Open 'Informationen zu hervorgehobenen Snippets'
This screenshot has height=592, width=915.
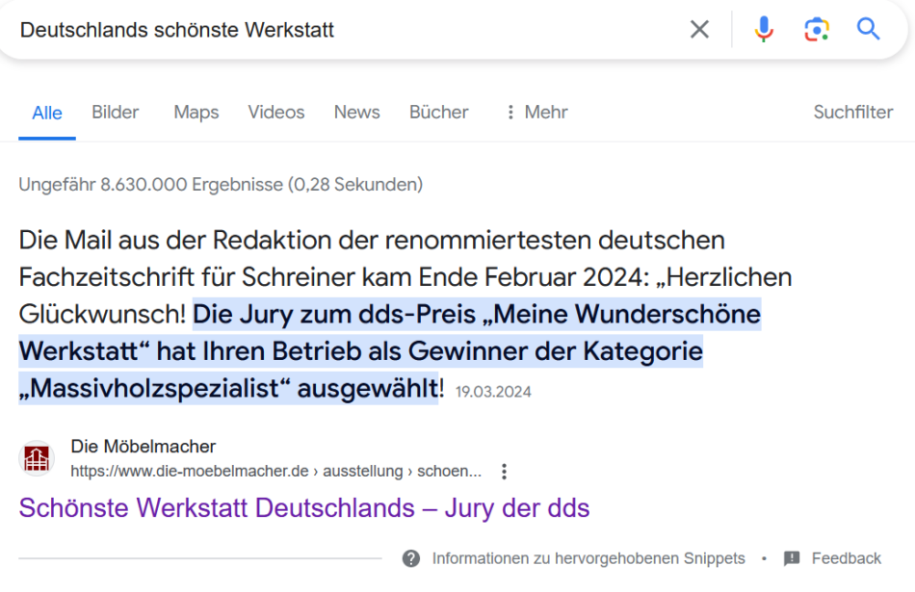click(x=588, y=558)
